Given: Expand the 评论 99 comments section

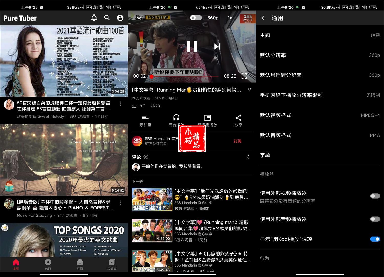Looking at the screenshot, I should click(x=248, y=157).
